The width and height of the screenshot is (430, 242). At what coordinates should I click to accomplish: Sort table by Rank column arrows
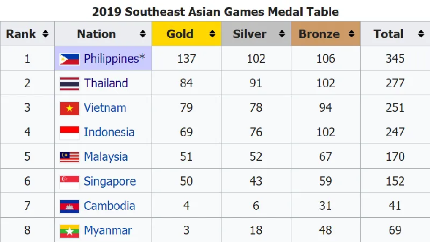(45, 34)
